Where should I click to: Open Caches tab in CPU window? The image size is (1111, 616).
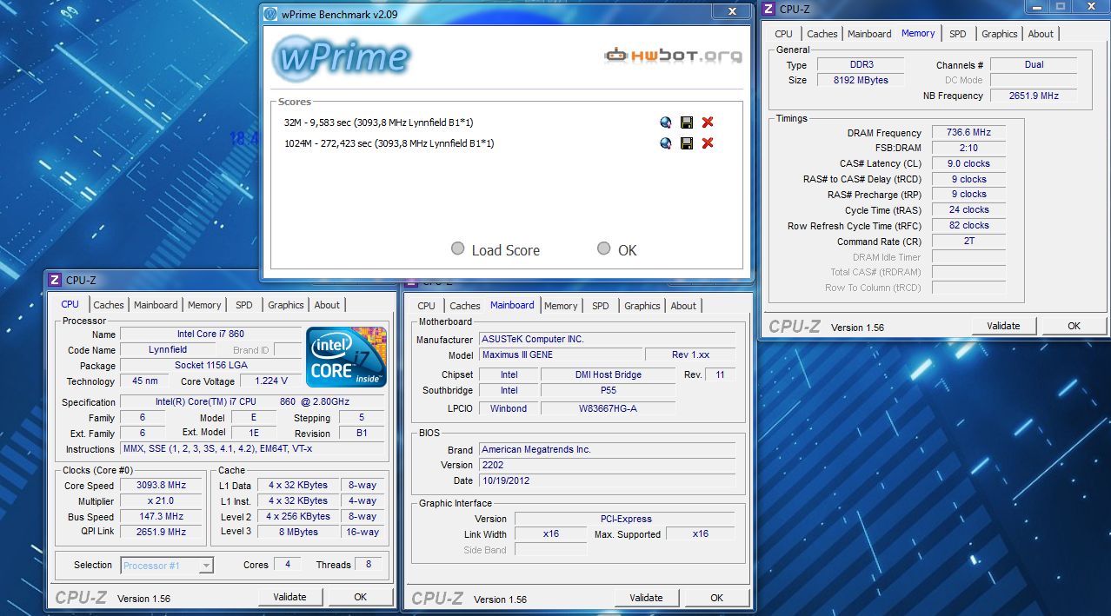pyautogui.click(x=109, y=305)
